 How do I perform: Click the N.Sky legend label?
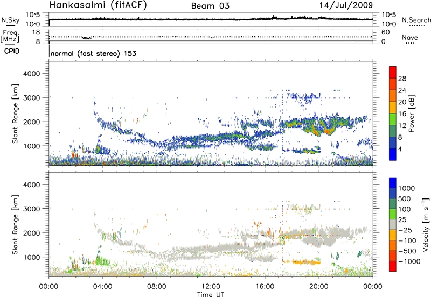pos(10,20)
